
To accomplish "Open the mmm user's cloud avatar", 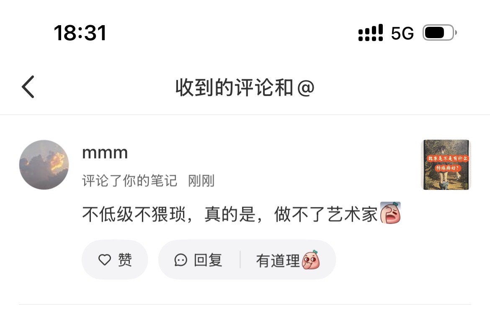I will point(44,165).
